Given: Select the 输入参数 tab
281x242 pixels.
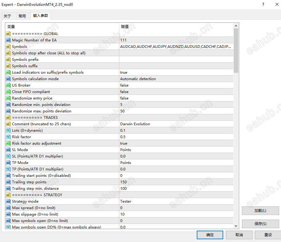Looking at the screenshot, I should pyautogui.click(x=41, y=16).
